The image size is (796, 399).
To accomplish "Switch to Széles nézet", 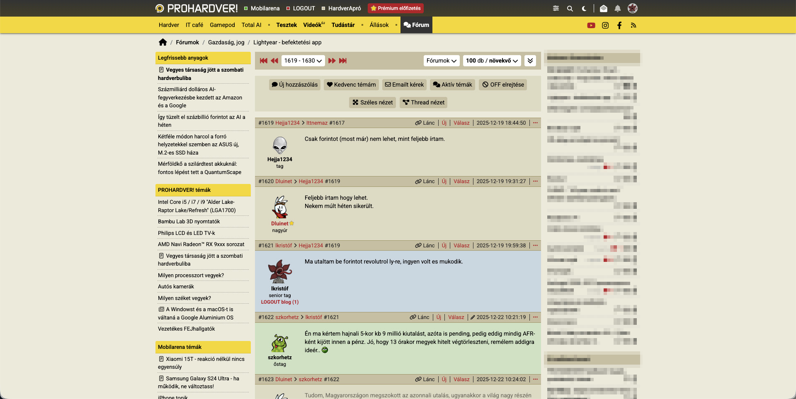I will coord(372,102).
